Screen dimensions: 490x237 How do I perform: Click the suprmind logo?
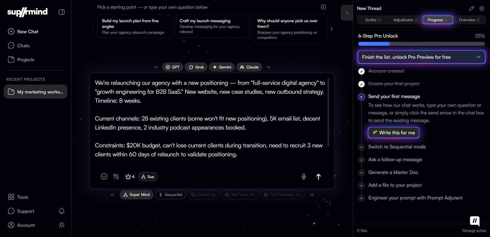[x=27, y=12]
